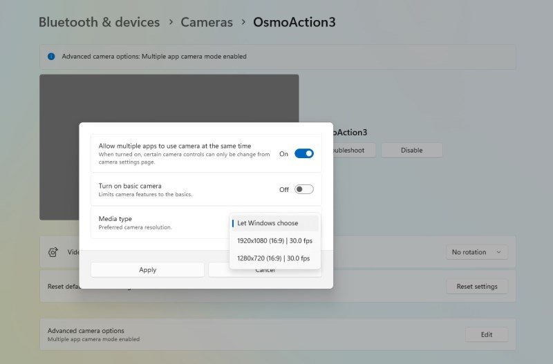Click the chevron after Bluetooth & devices
The height and width of the screenshot is (364, 553).
171,22
